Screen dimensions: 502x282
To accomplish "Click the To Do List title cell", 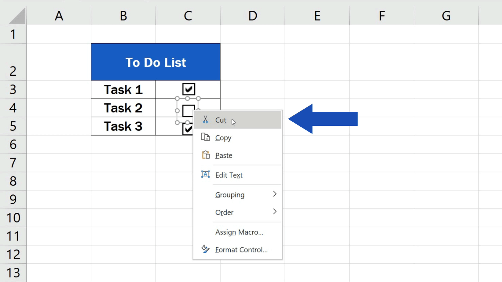I will point(156,62).
